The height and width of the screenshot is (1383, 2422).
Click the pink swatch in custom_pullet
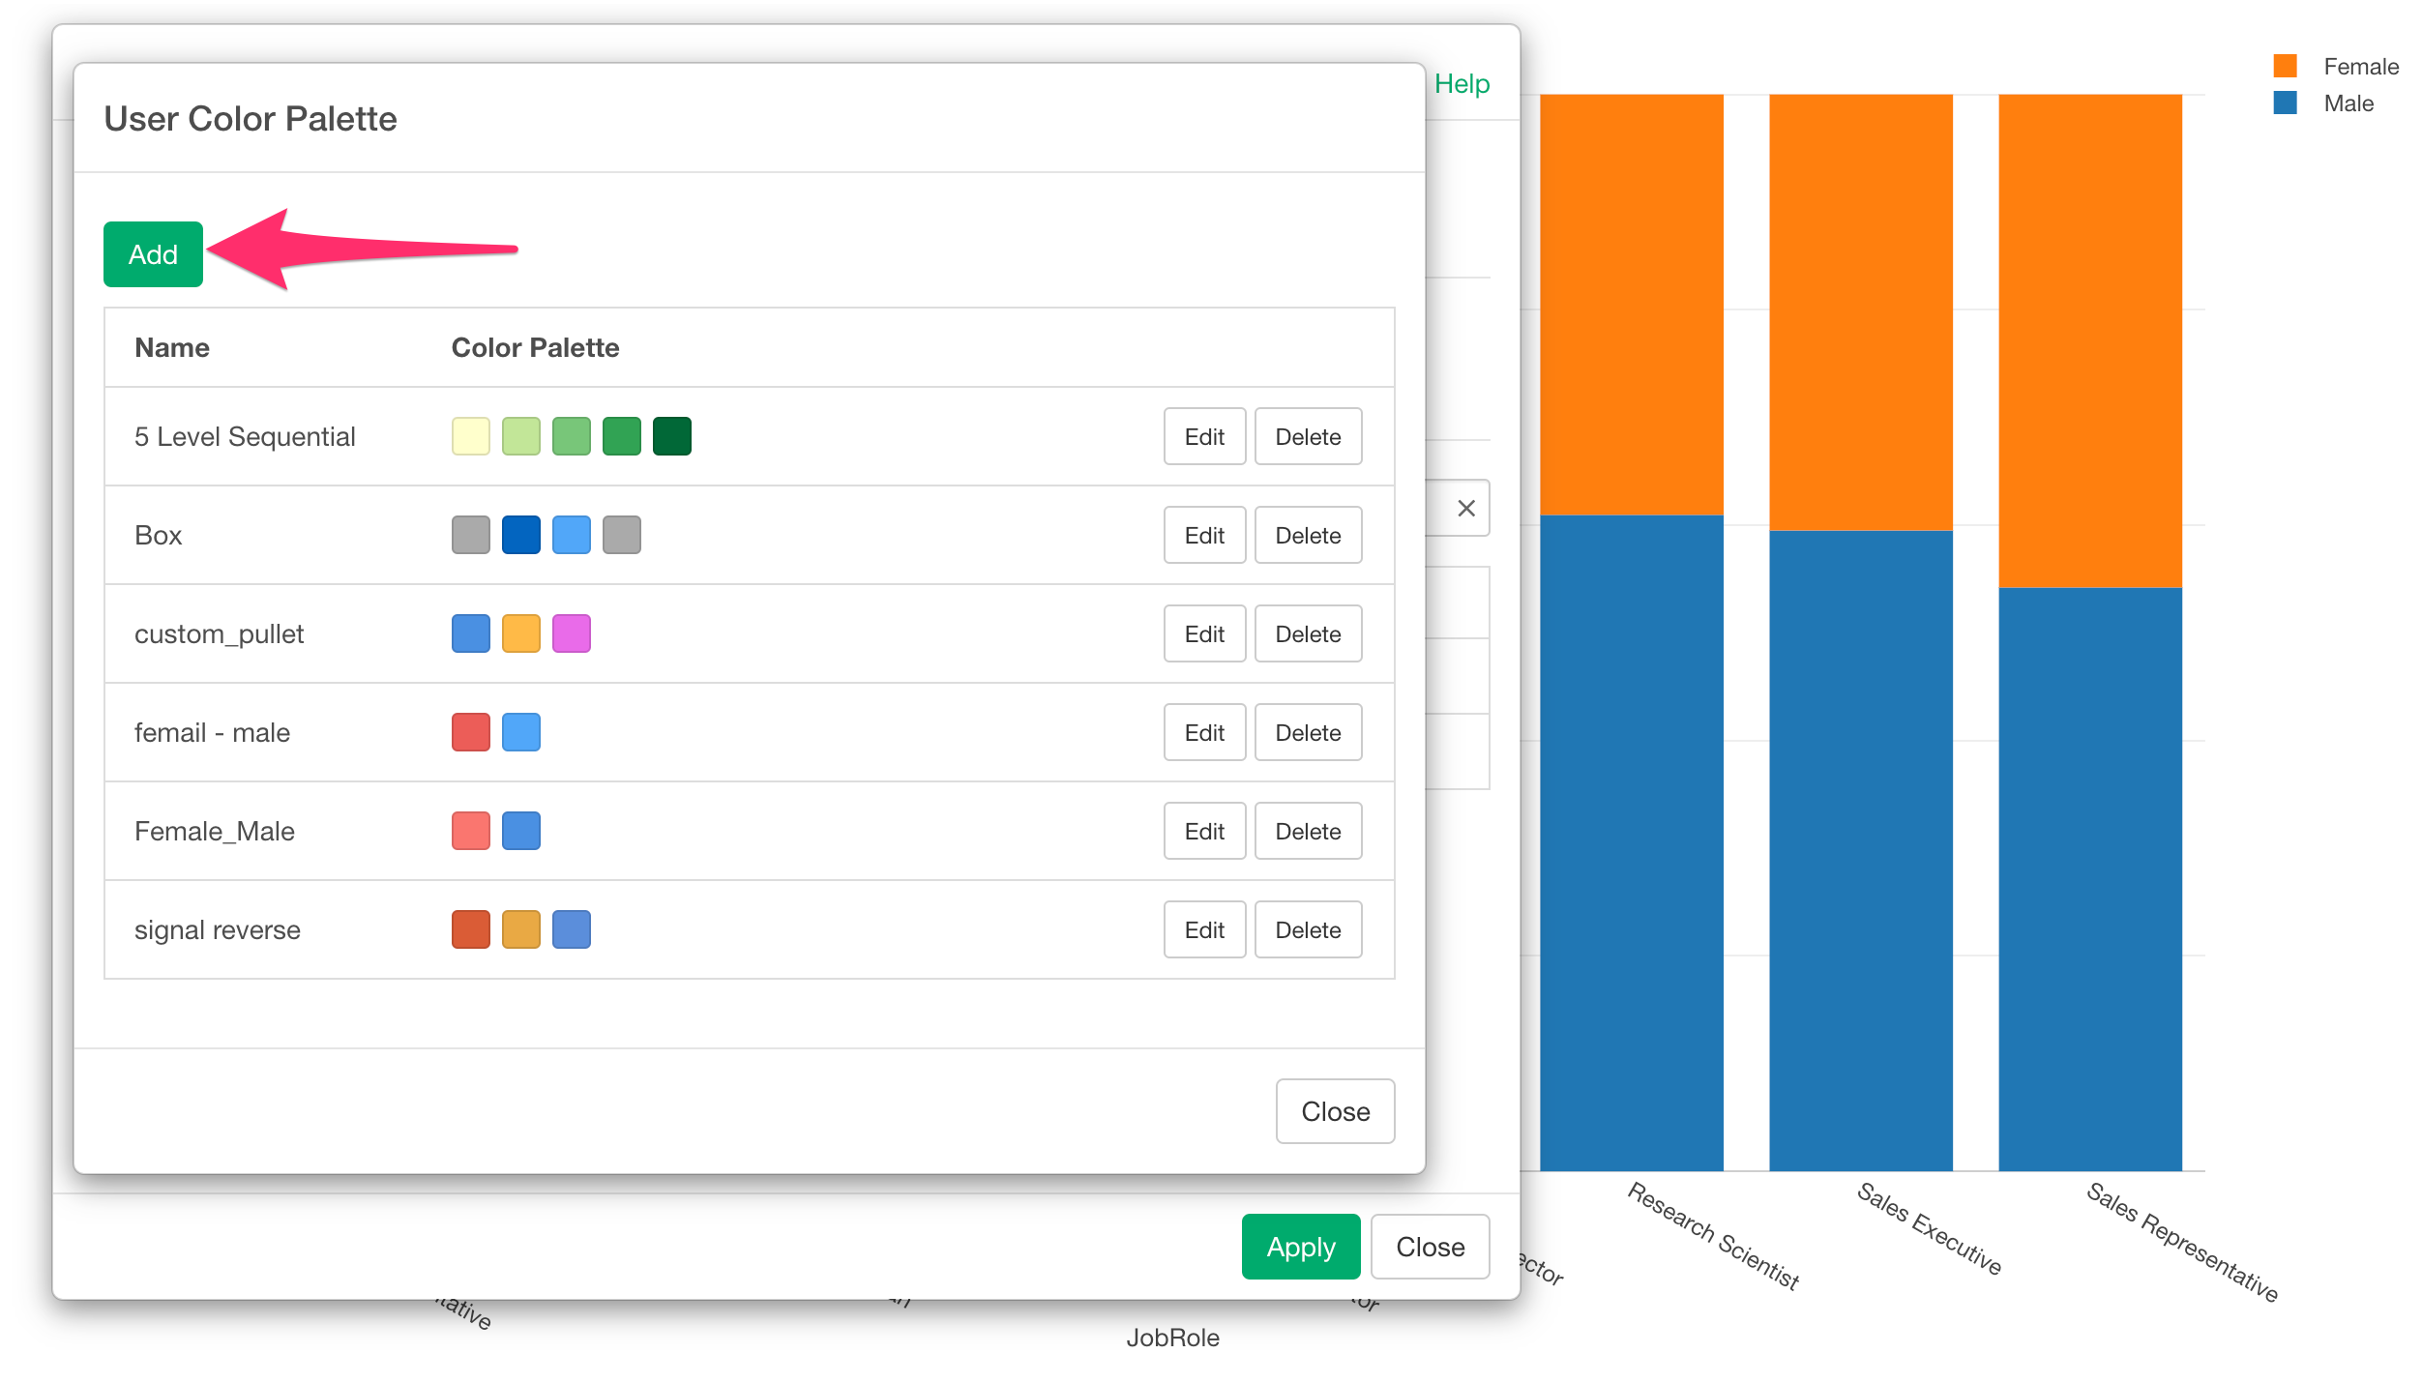(571, 633)
